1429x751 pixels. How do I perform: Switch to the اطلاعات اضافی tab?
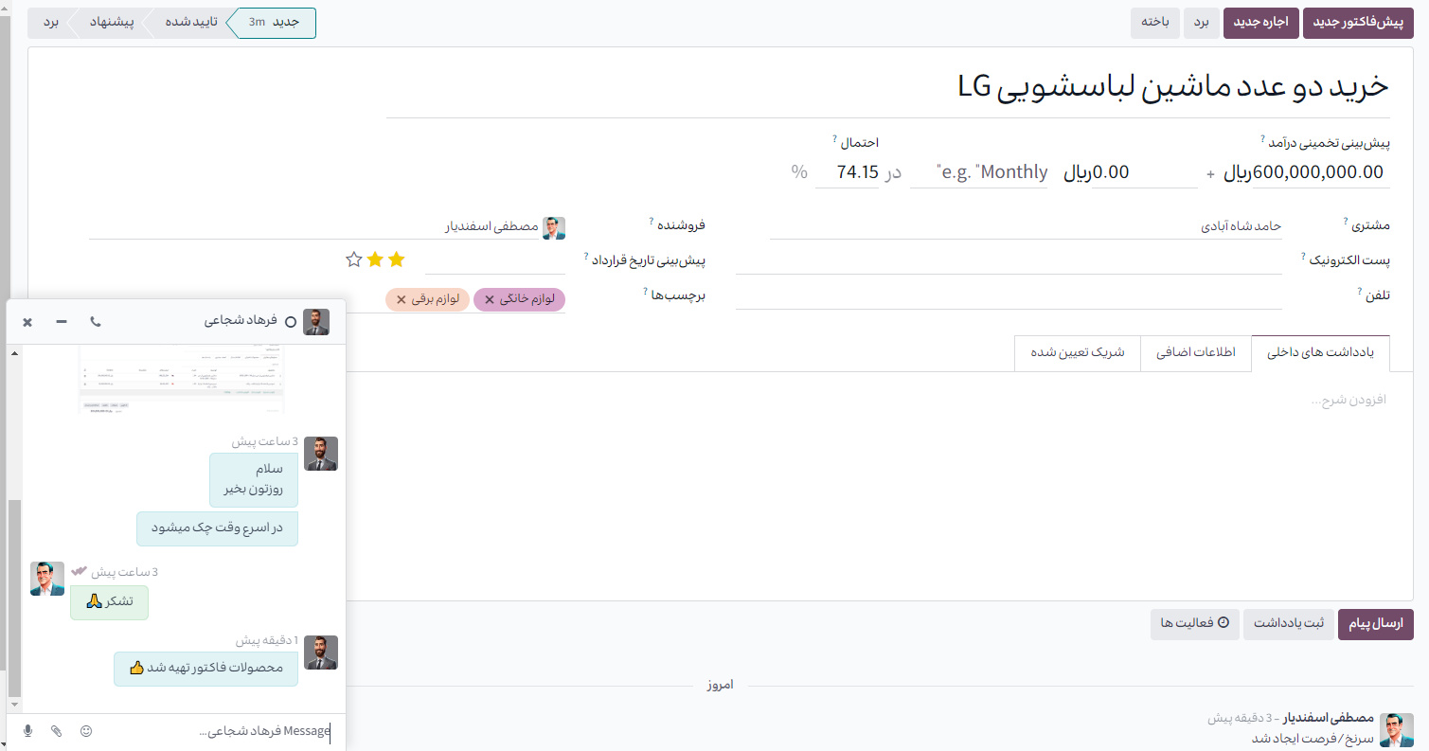1195,353
